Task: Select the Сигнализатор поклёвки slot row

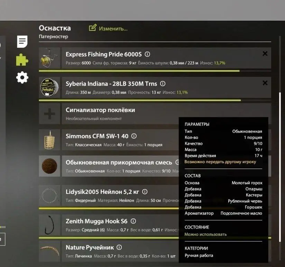Action: pyautogui.click(x=155, y=114)
